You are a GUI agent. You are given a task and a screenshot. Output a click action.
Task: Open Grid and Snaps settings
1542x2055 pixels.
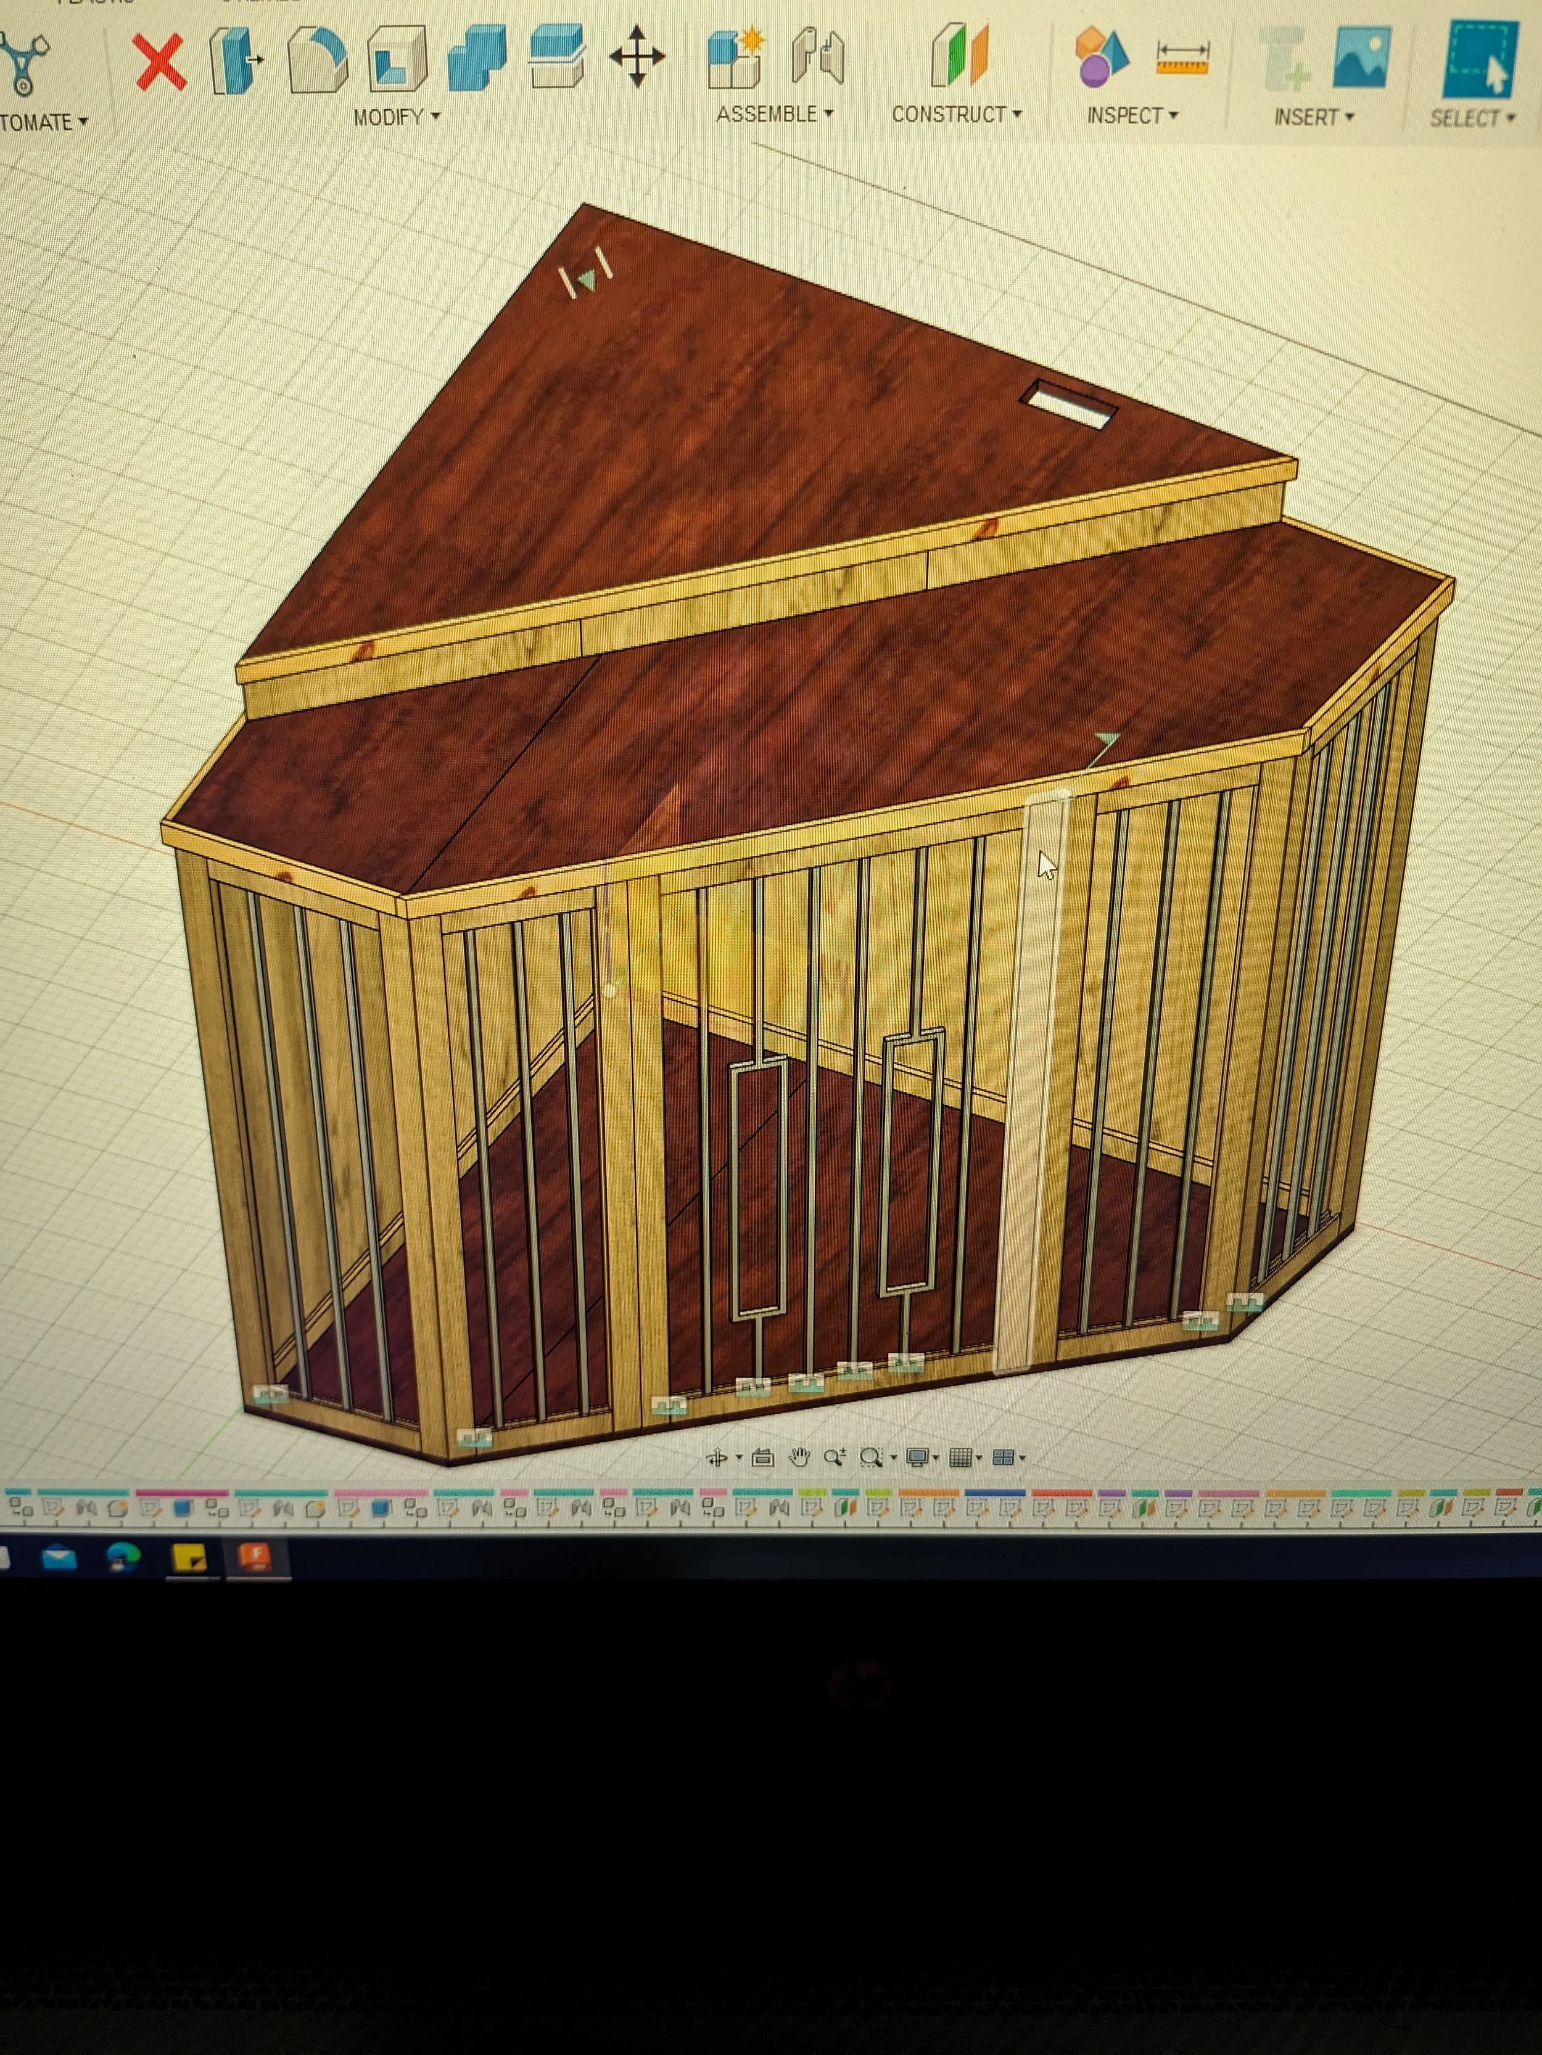point(961,1457)
